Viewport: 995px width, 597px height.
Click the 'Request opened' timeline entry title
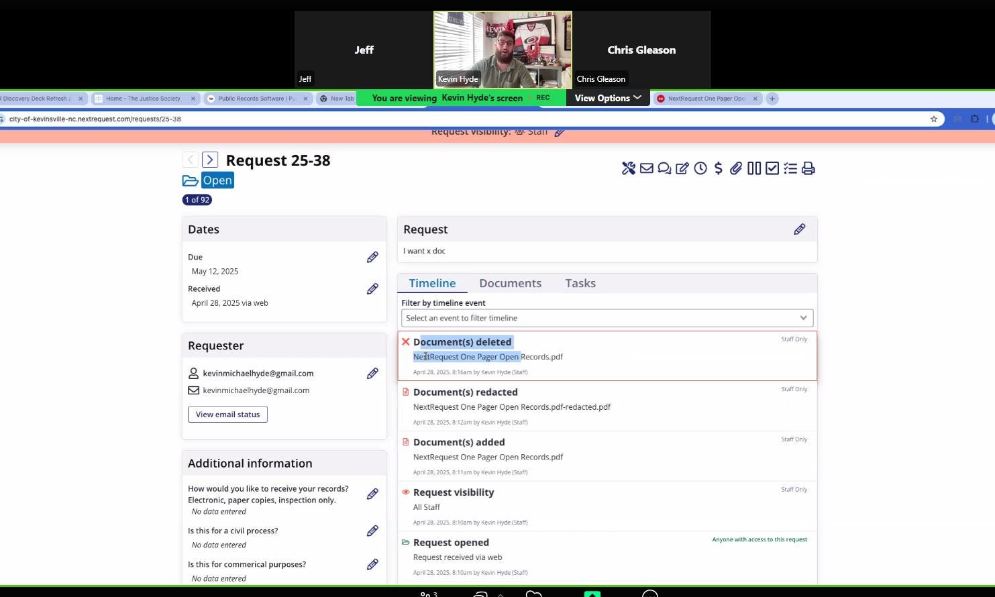tap(451, 543)
